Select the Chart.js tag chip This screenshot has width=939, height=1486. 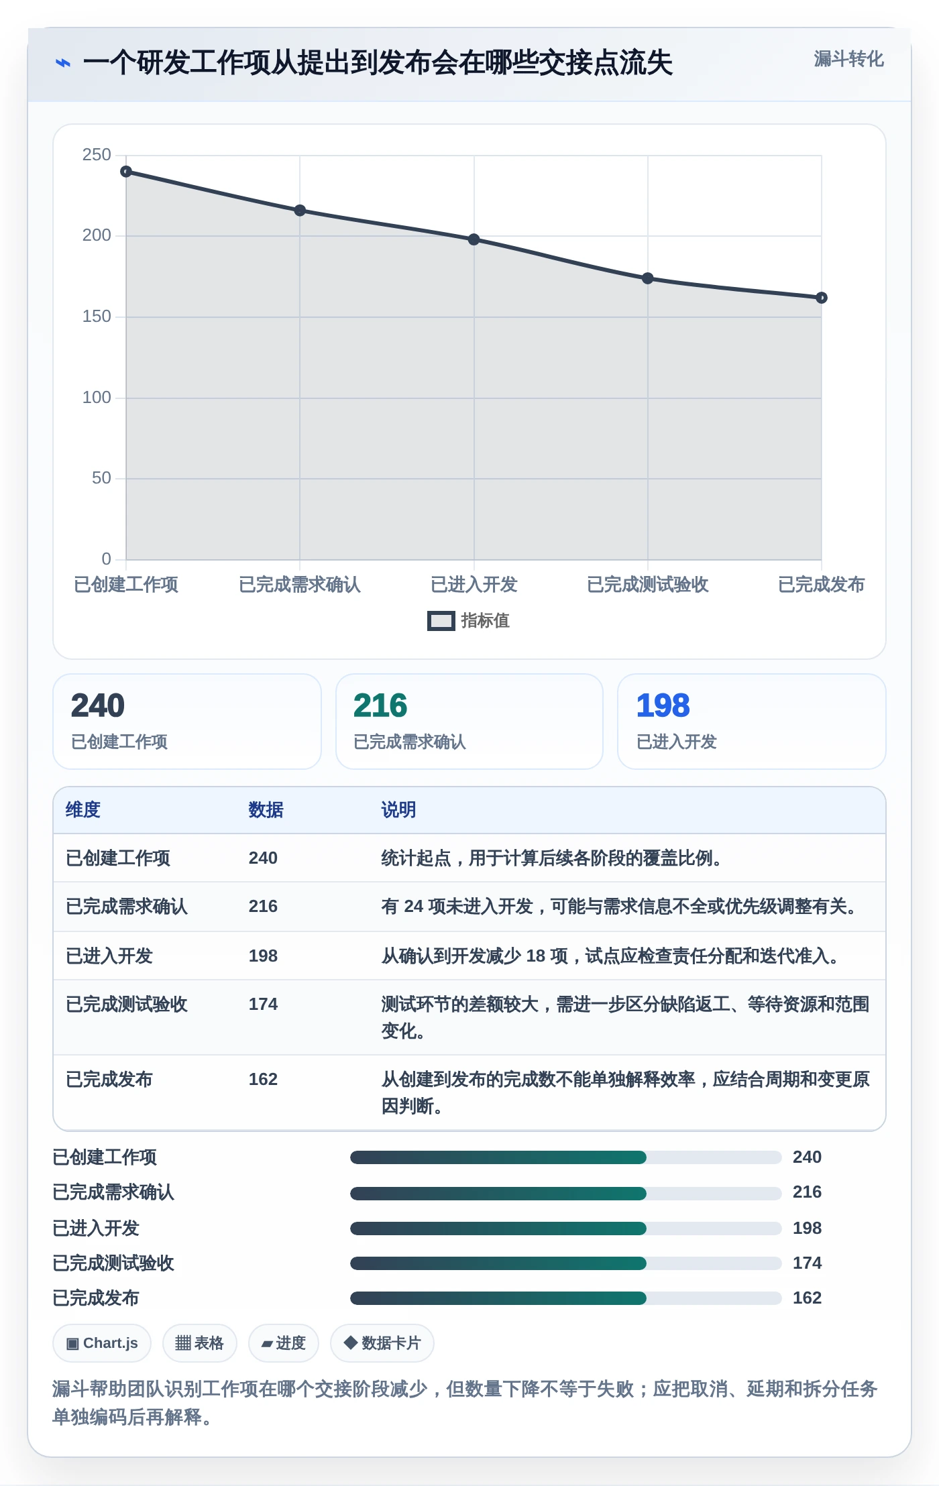102,1343
